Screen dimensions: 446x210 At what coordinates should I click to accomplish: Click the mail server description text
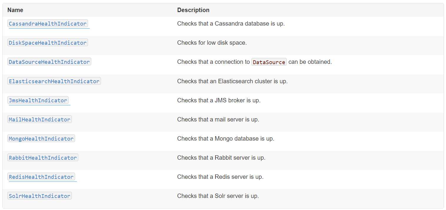218,119
